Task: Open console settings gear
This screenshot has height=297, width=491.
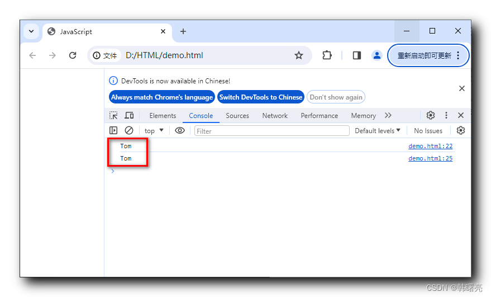Action: 461,130
